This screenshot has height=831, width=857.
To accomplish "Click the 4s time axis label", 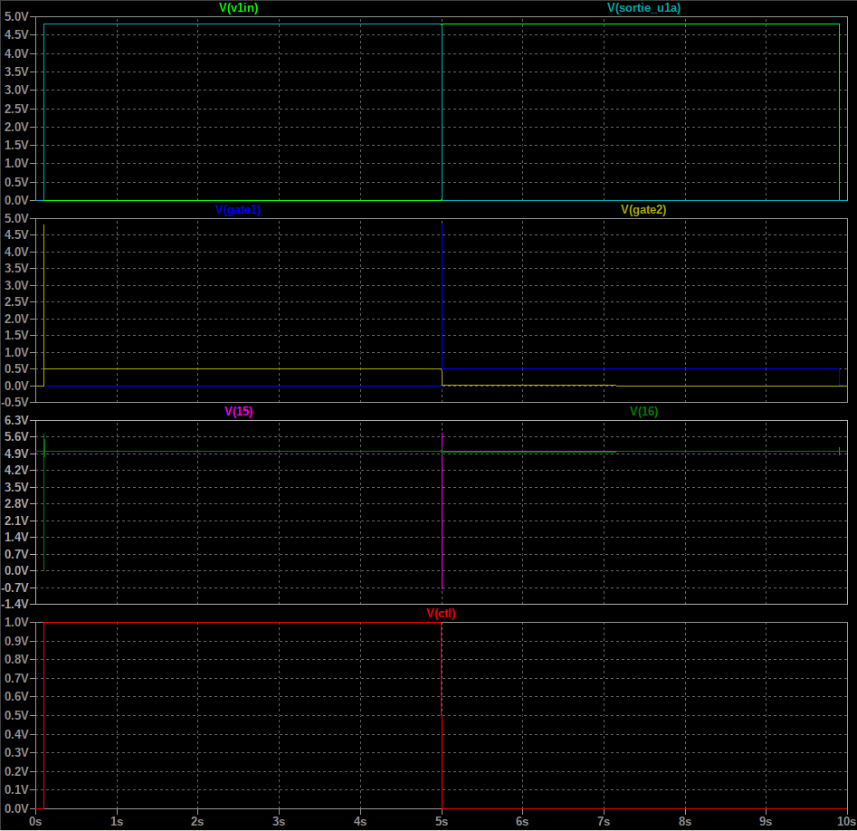I will click(359, 822).
